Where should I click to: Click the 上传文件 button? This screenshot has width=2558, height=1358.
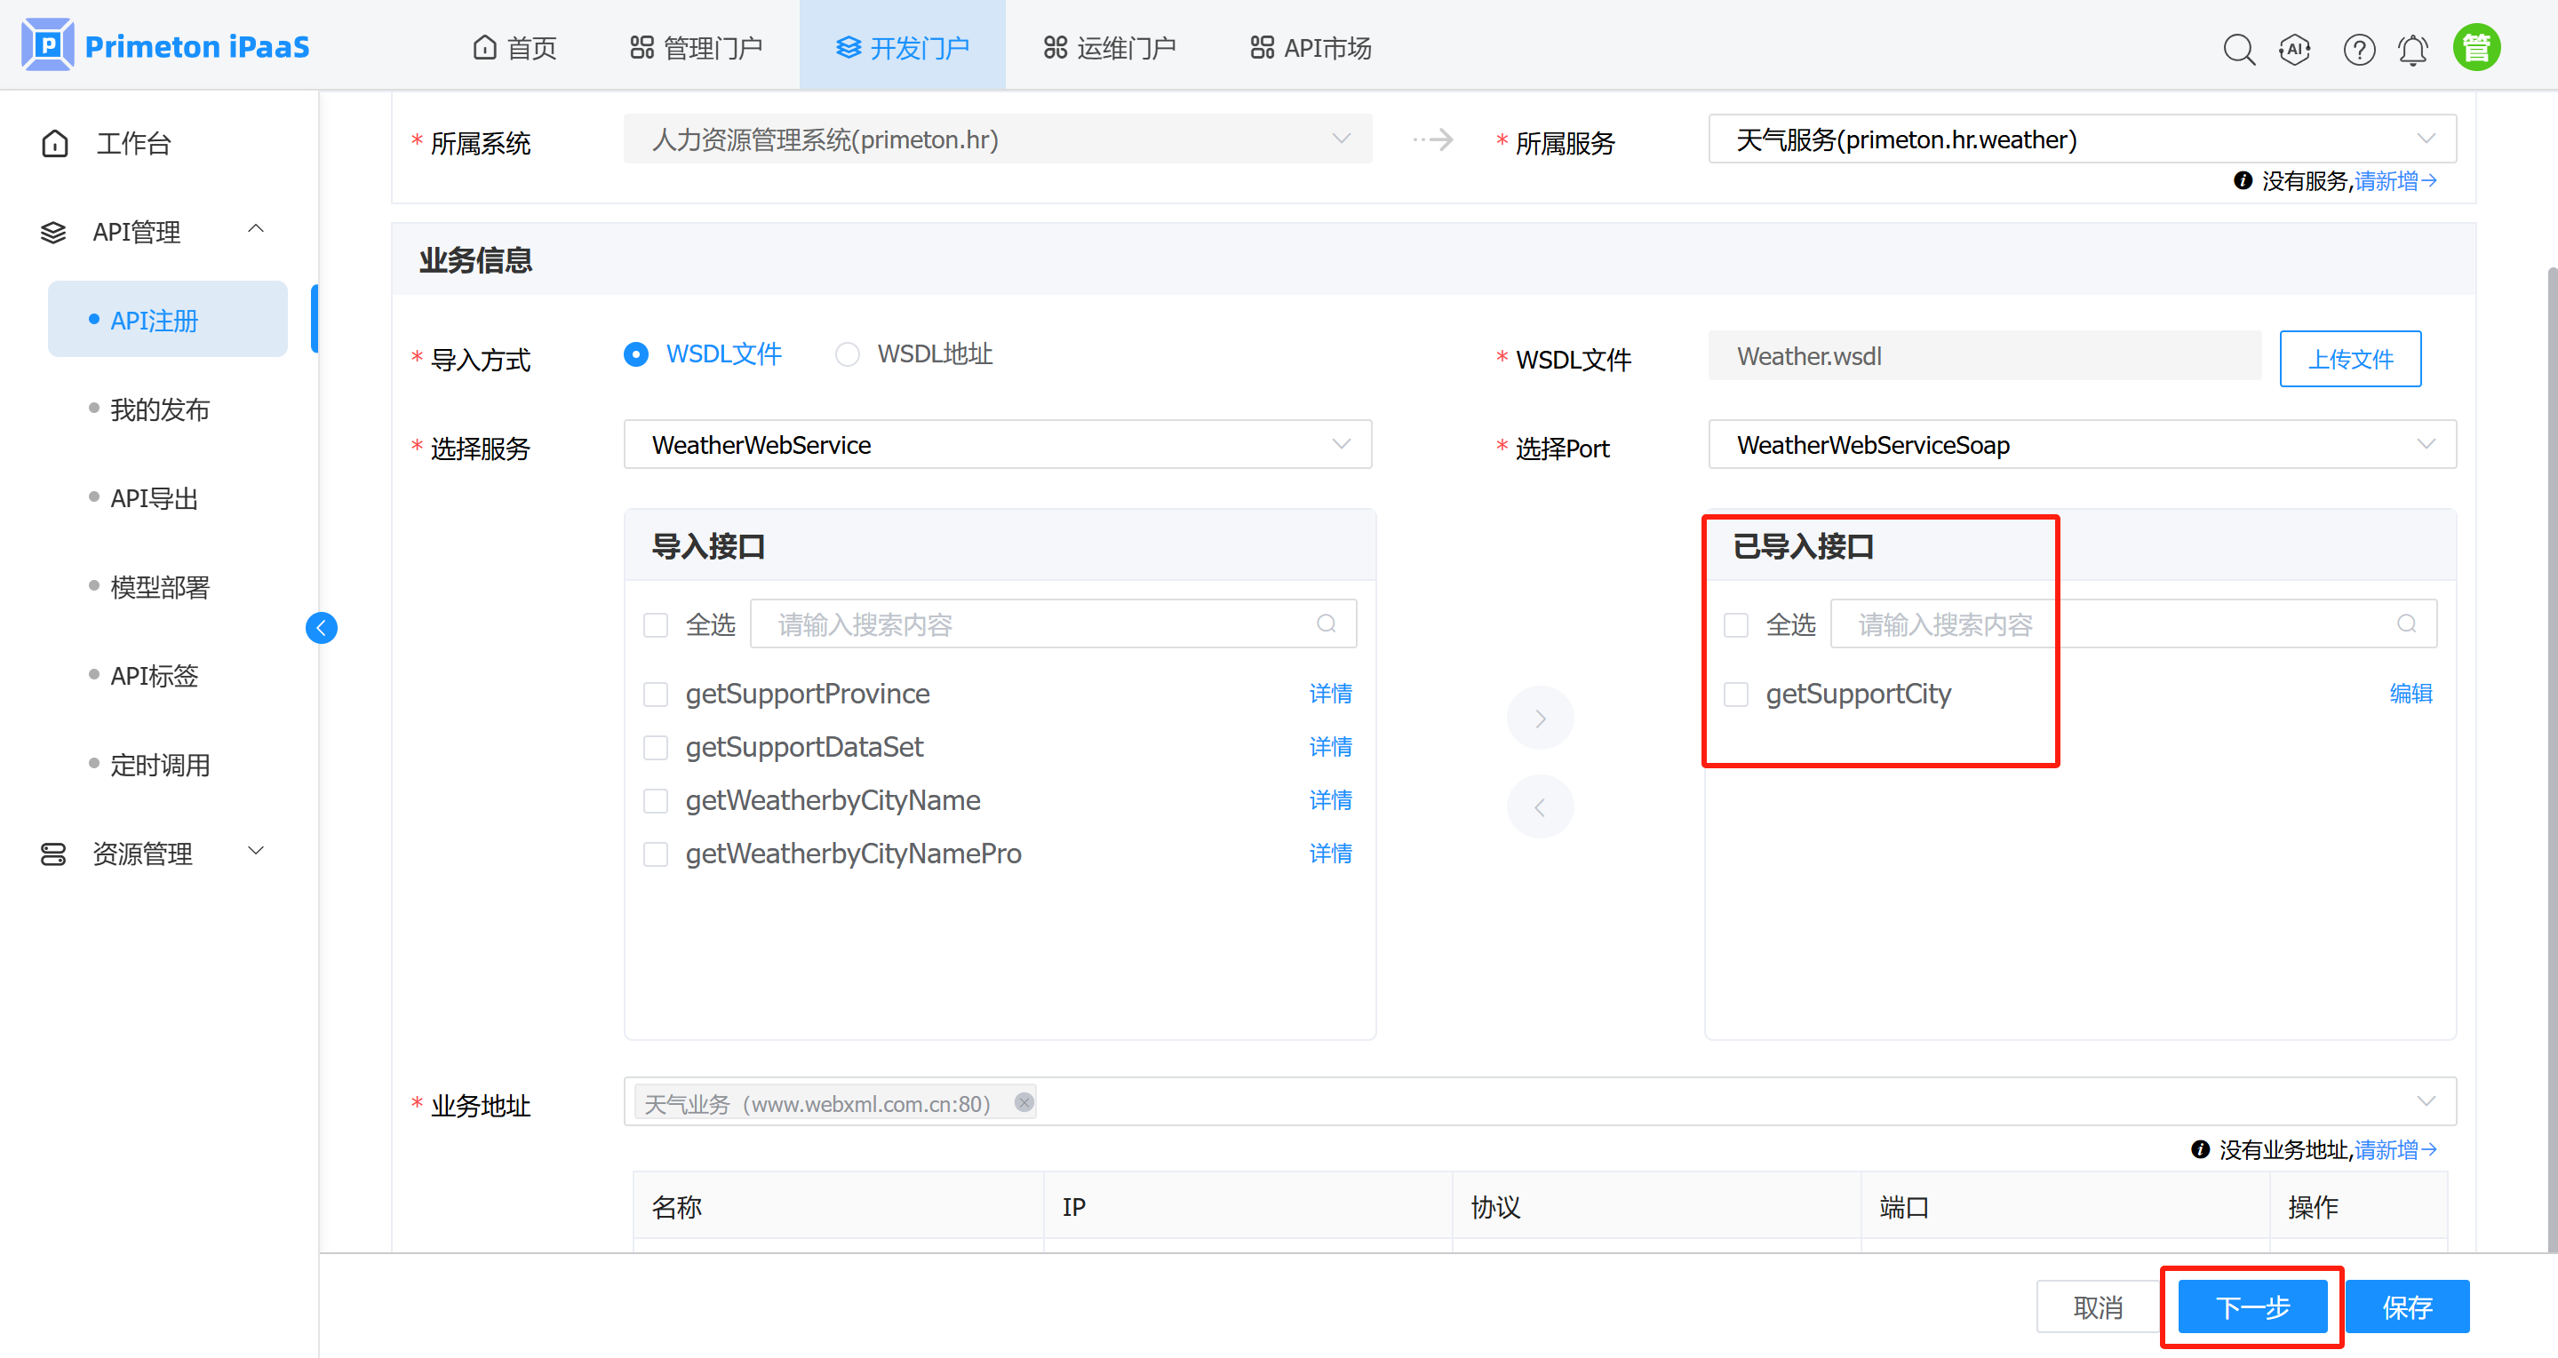[x=2349, y=358]
